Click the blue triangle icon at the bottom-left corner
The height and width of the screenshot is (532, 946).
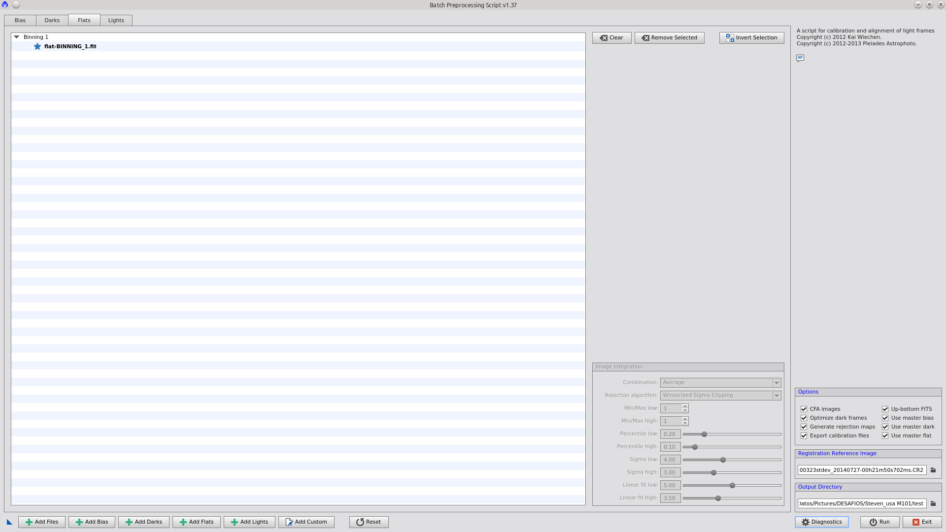pyautogui.click(x=9, y=522)
